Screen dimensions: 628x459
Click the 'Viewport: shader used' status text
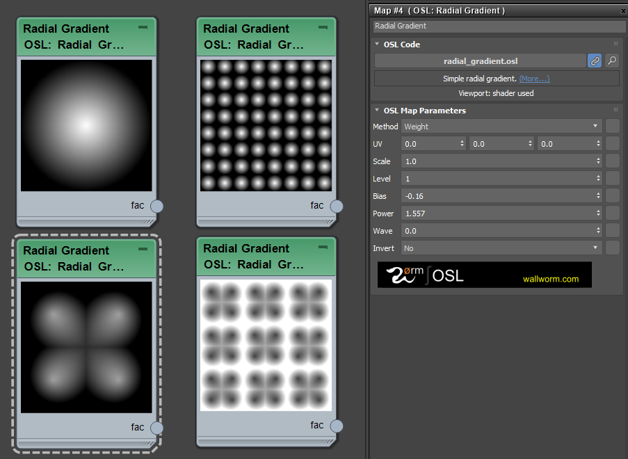(496, 93)
